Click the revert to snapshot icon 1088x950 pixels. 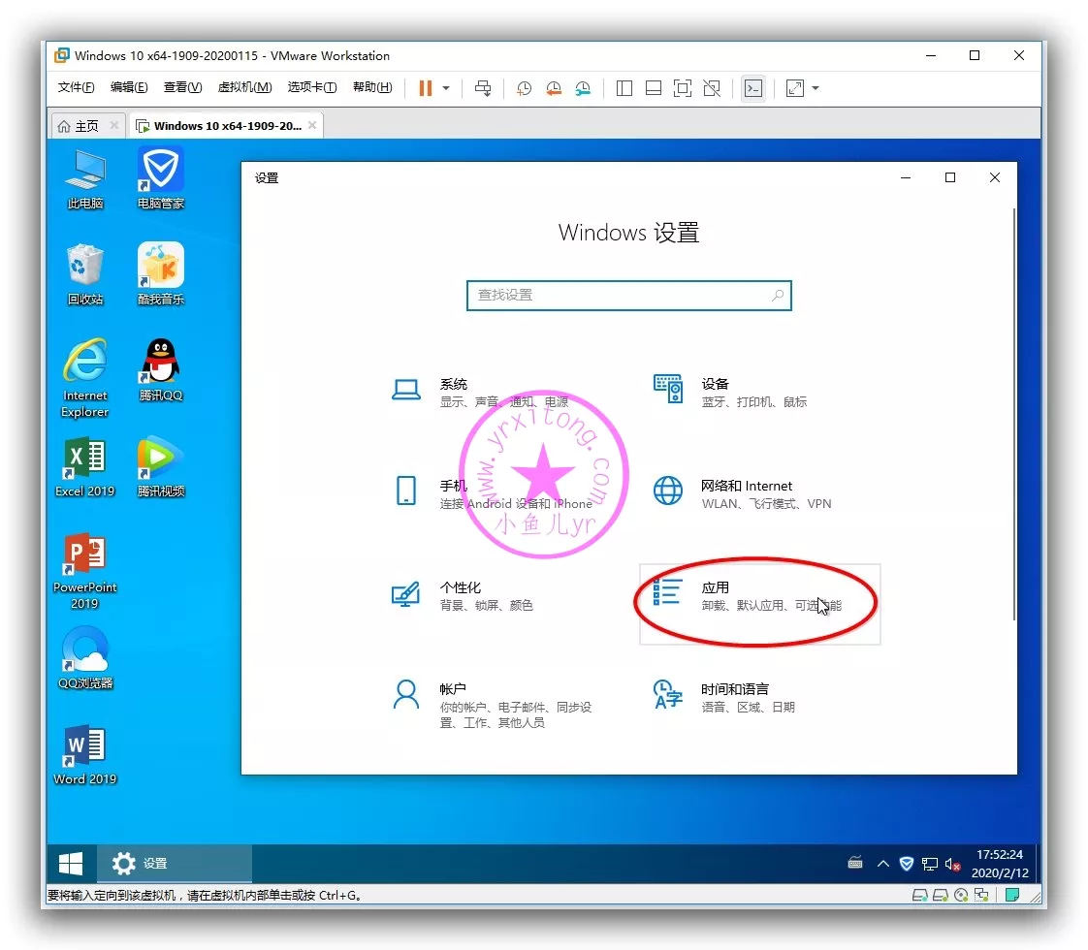(x=554, y=88)
